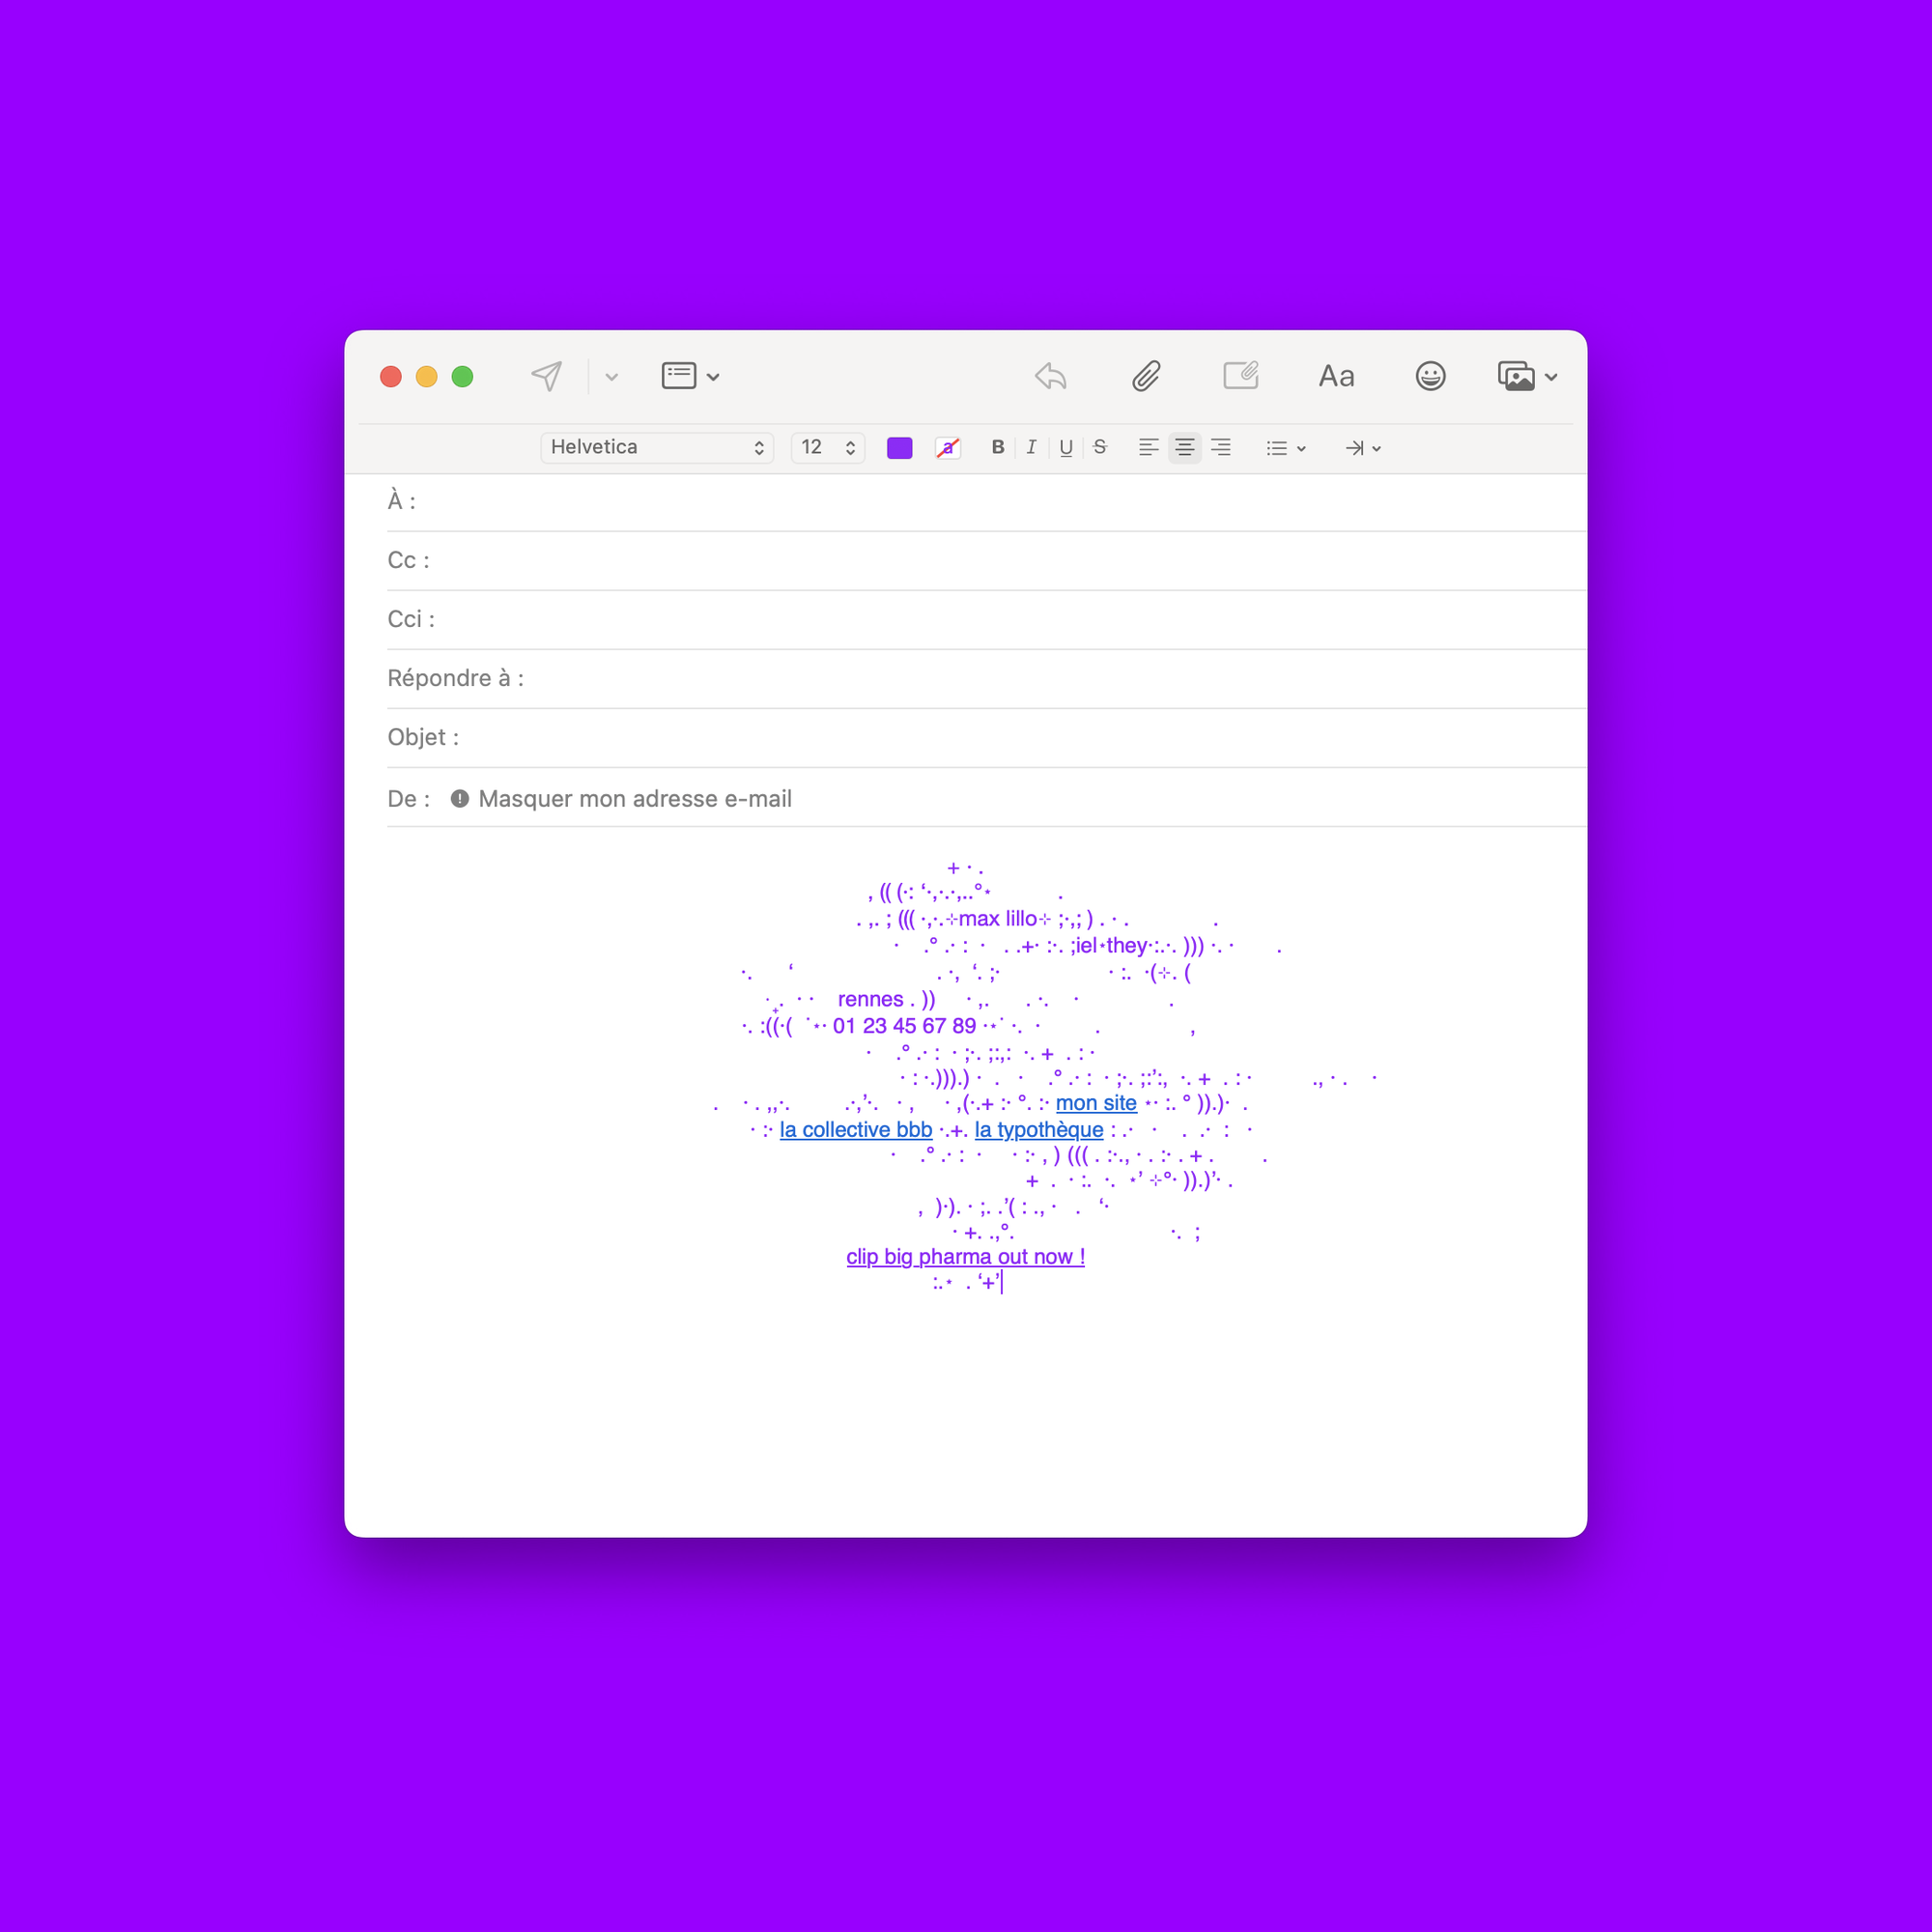Image resolution: width=1932 pixels, height=1932 pixels.
Task: Click the text background color icon
Action: [x=947, y=448]
